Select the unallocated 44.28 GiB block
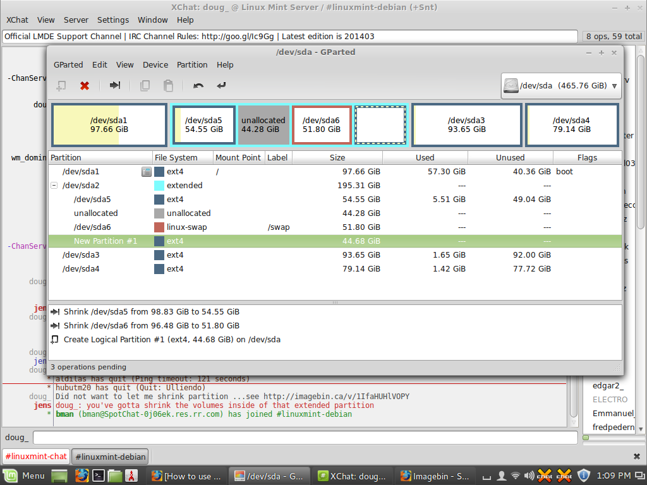647x485 pixels. tap(263, 124)
